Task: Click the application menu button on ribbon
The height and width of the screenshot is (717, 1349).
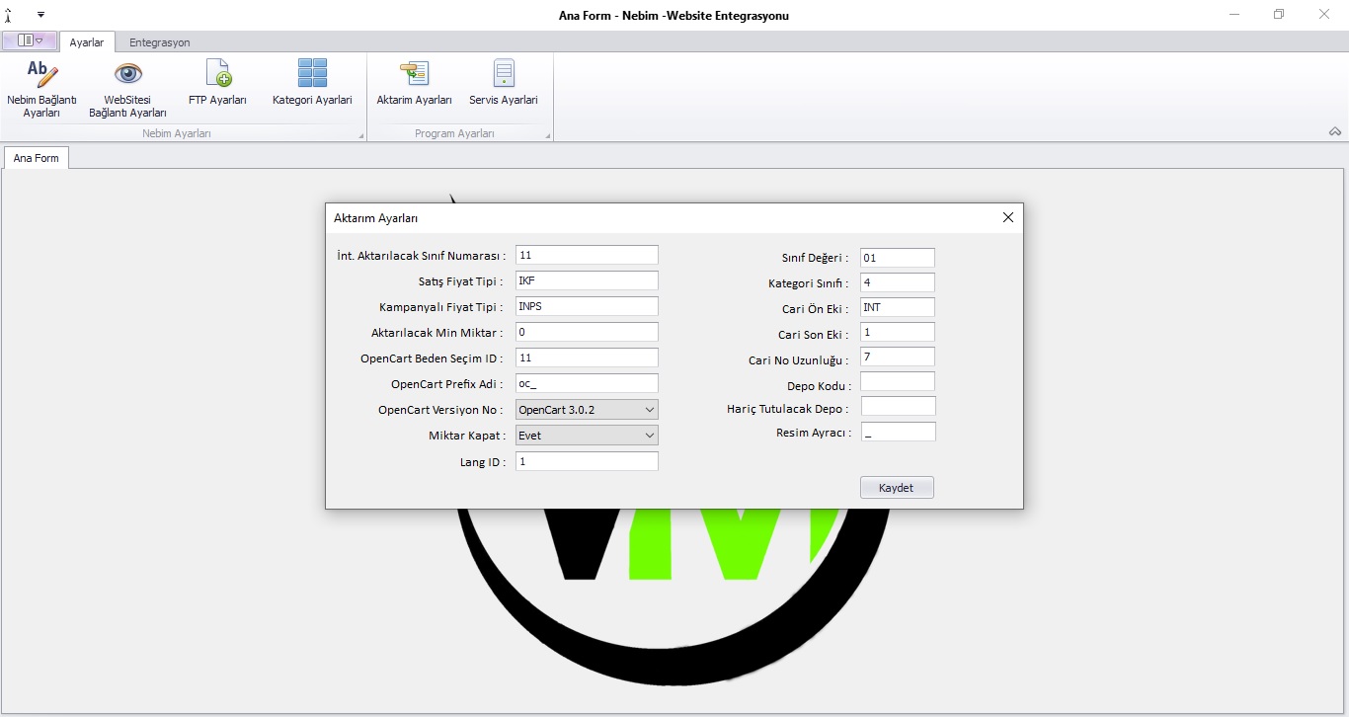Action: (30, 41)
